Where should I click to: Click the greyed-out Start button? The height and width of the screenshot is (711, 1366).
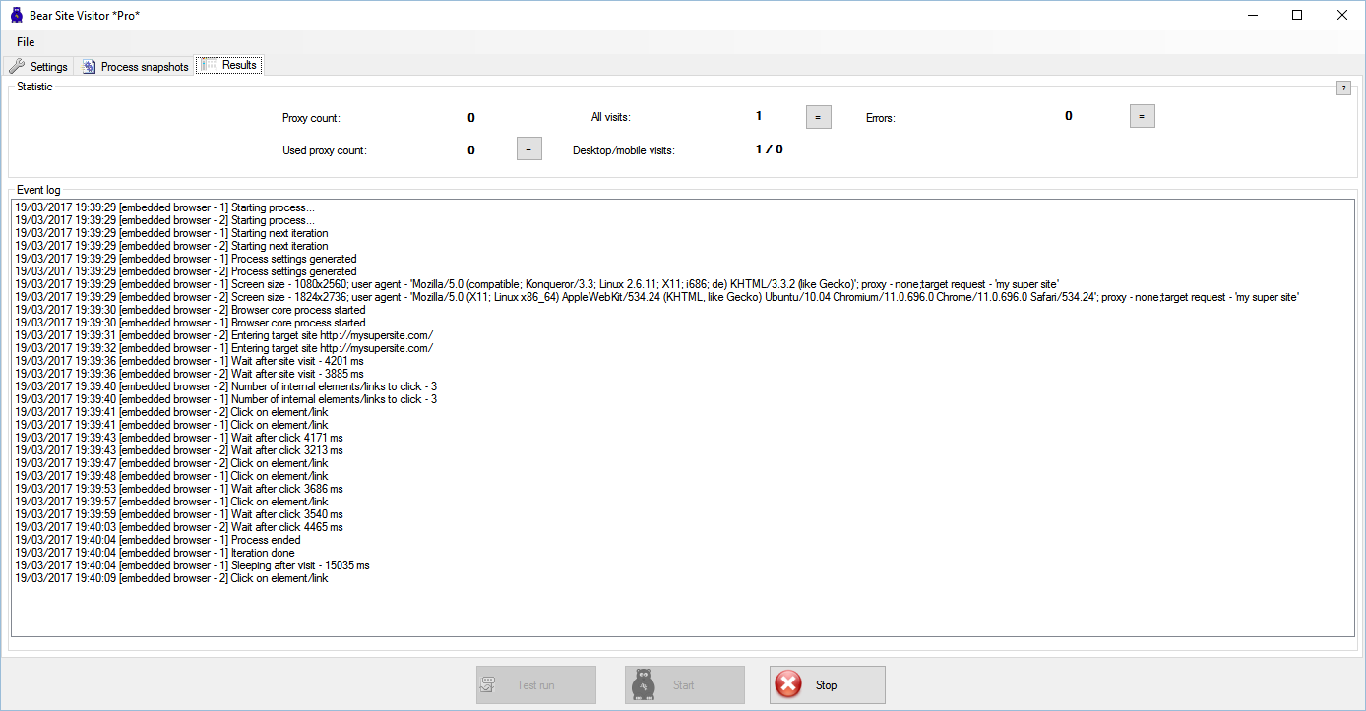[684, 684]
